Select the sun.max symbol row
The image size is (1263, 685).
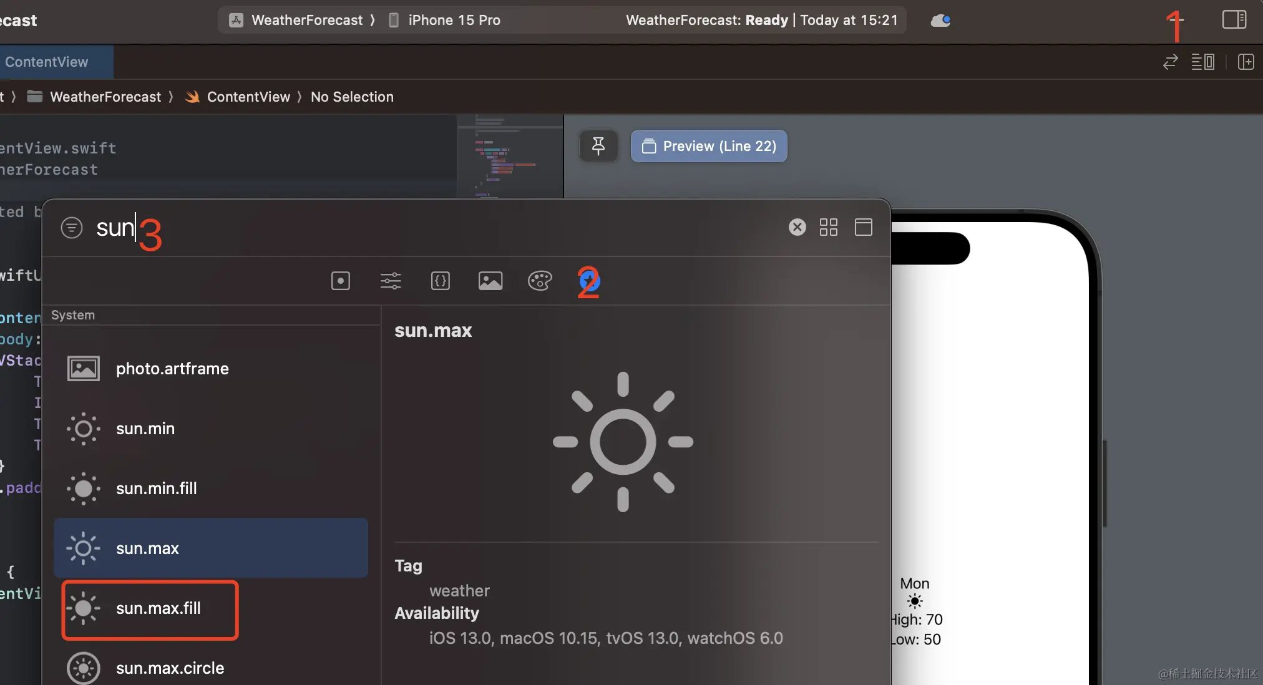click(x=211, y=548)
